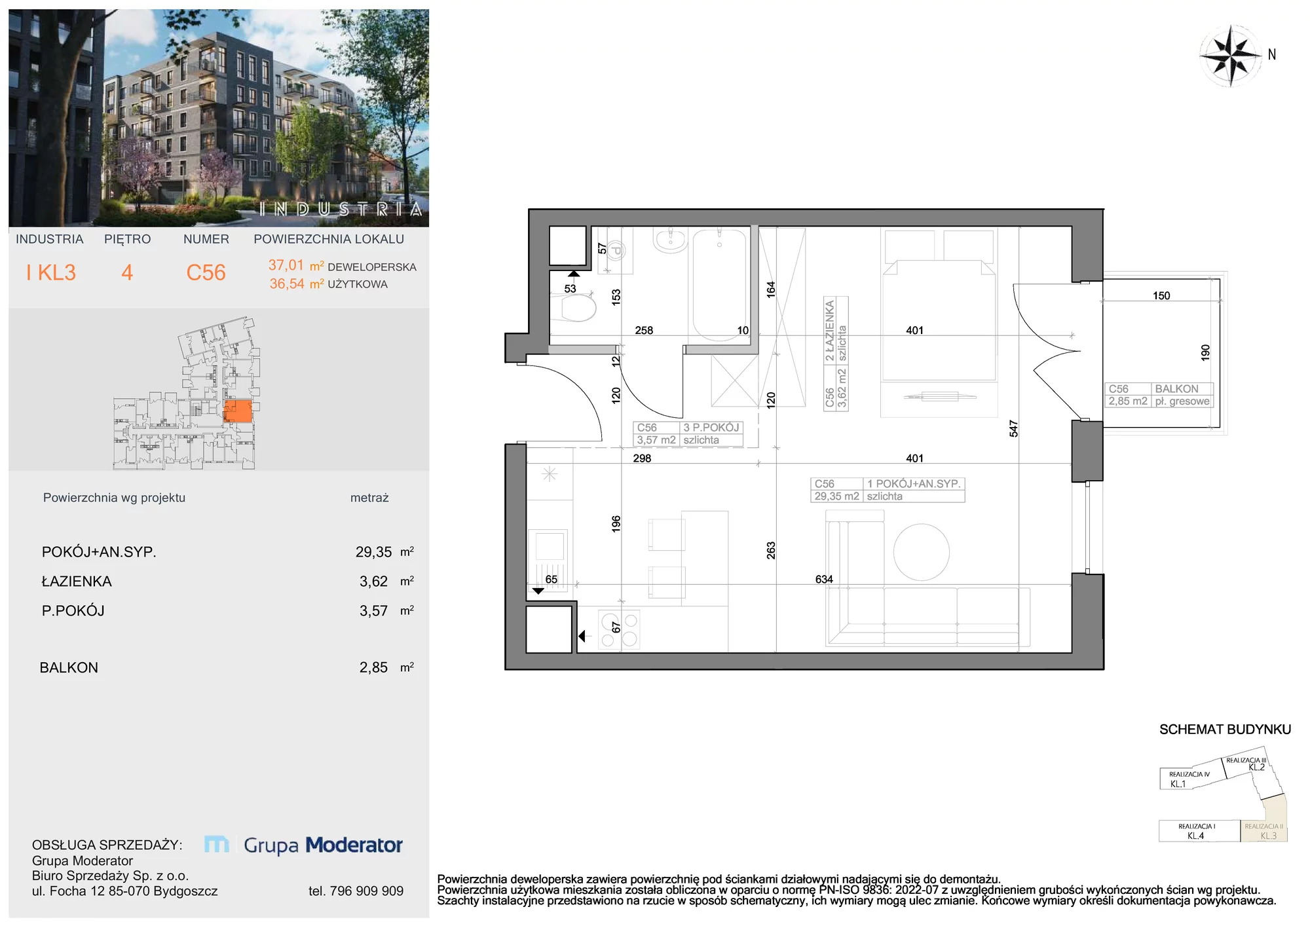This screenshot has height=926, width=1310.
Task: Click the double bed drawing
Action: pyautogui.click(x=939, y=305)
